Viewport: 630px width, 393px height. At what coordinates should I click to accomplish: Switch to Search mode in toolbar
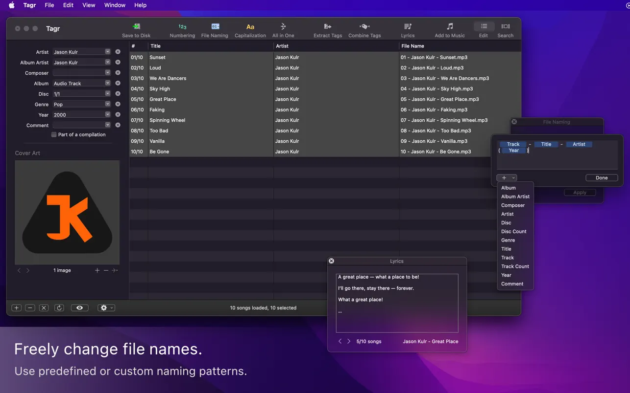[506, 27]
